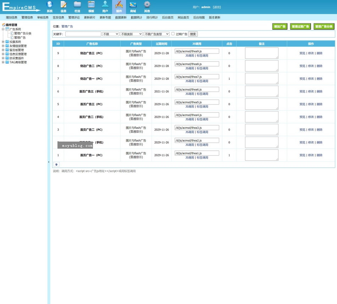Open the 数据更新 menu item
Screen dimensions: 337x304
121,17
